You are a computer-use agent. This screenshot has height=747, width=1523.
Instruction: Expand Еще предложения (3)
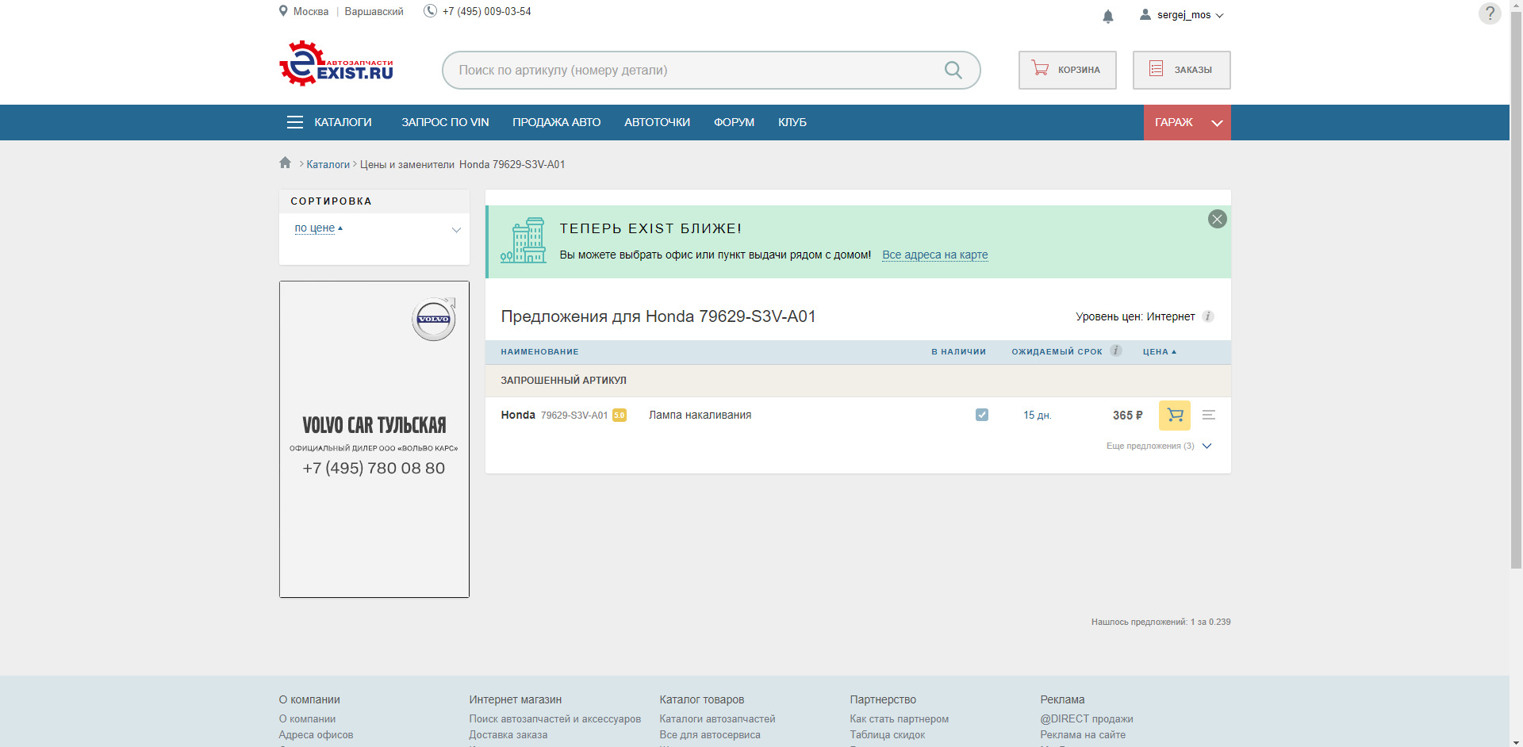click(x=1158, y=446)
